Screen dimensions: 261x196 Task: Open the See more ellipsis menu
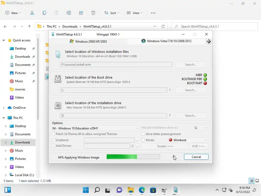(153, 13)
